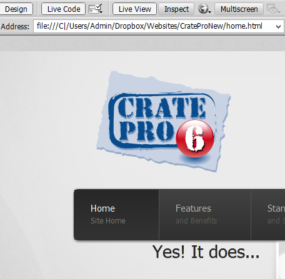Open the Check Browser Compatibility icon menu
The height and width of the screenshot is (279, 285).
pos(96,9)
